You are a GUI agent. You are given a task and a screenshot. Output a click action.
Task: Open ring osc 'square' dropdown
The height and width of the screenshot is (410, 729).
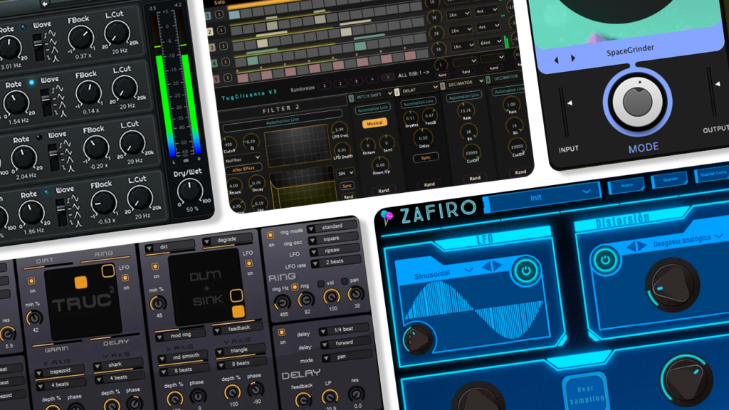tap(334, 238)
